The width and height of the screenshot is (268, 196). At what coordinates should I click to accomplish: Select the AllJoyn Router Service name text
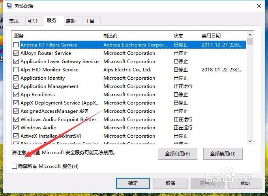[x=46, y=53]
